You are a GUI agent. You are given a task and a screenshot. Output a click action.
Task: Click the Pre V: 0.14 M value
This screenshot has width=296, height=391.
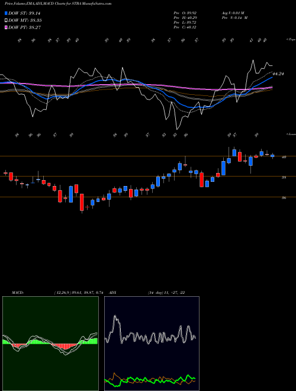click(x=234, y=18)
